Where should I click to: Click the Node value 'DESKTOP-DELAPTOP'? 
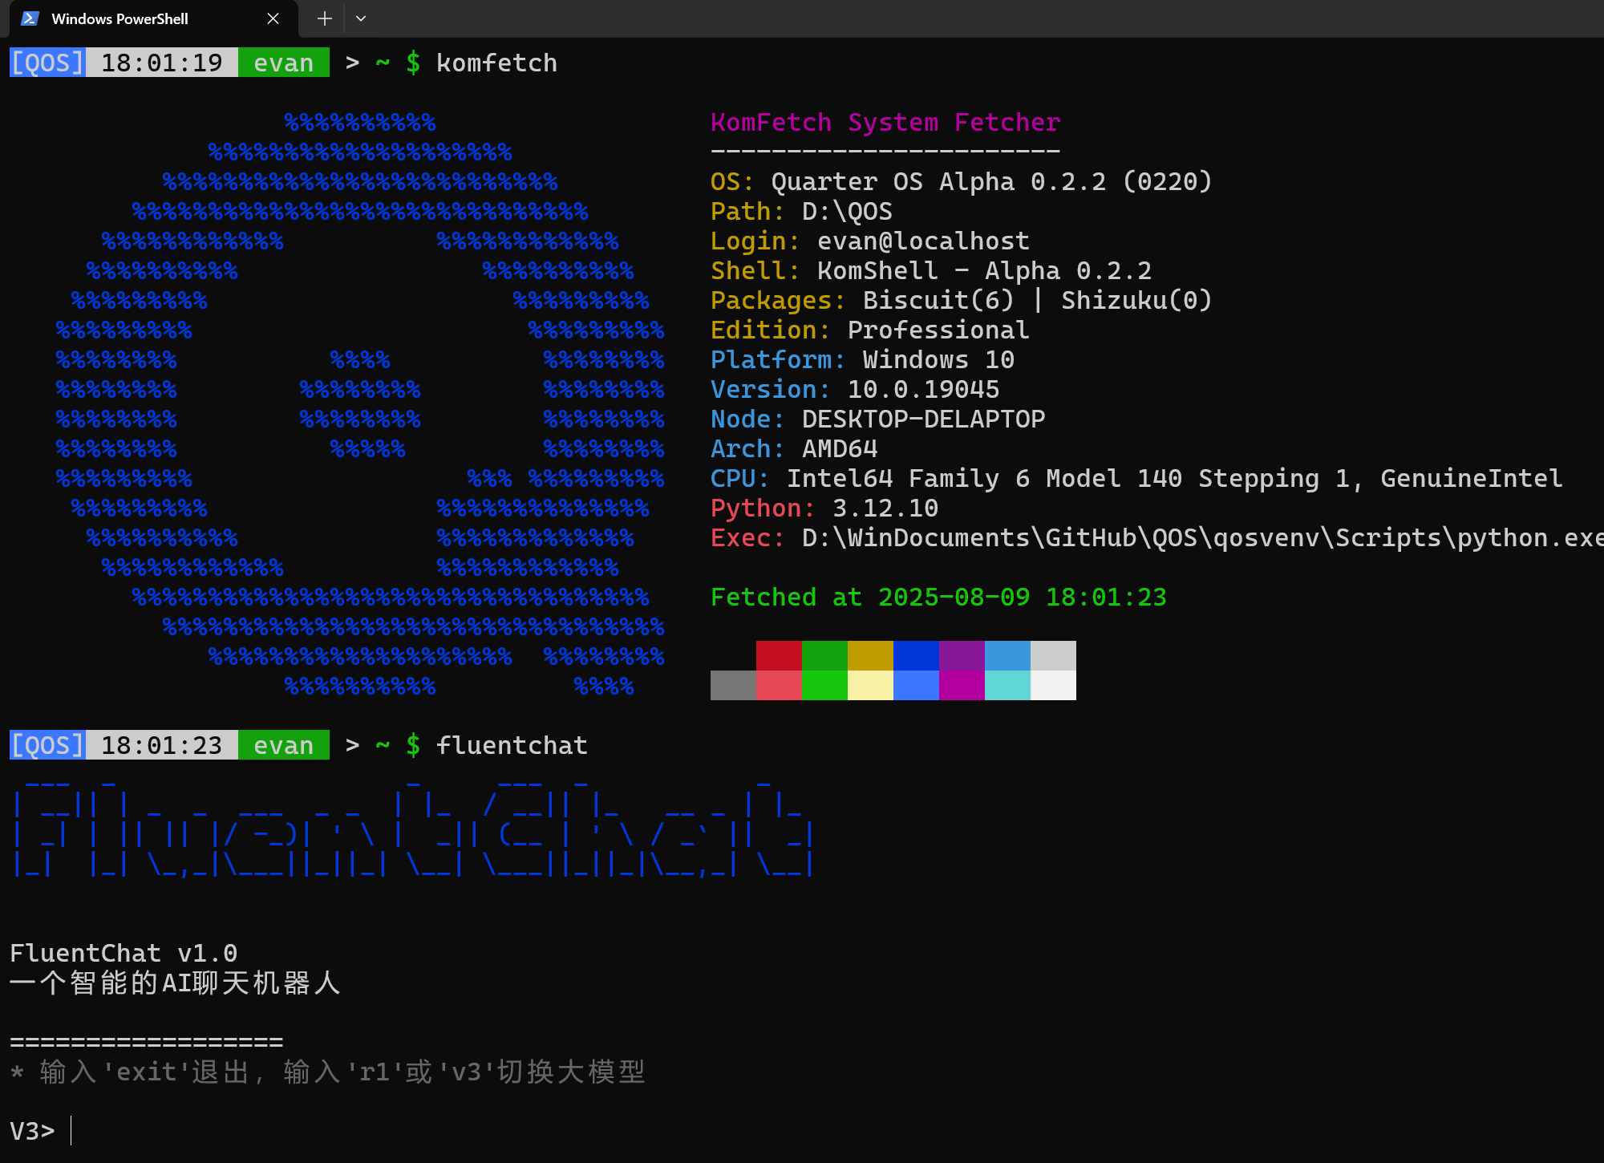point(923,419)
